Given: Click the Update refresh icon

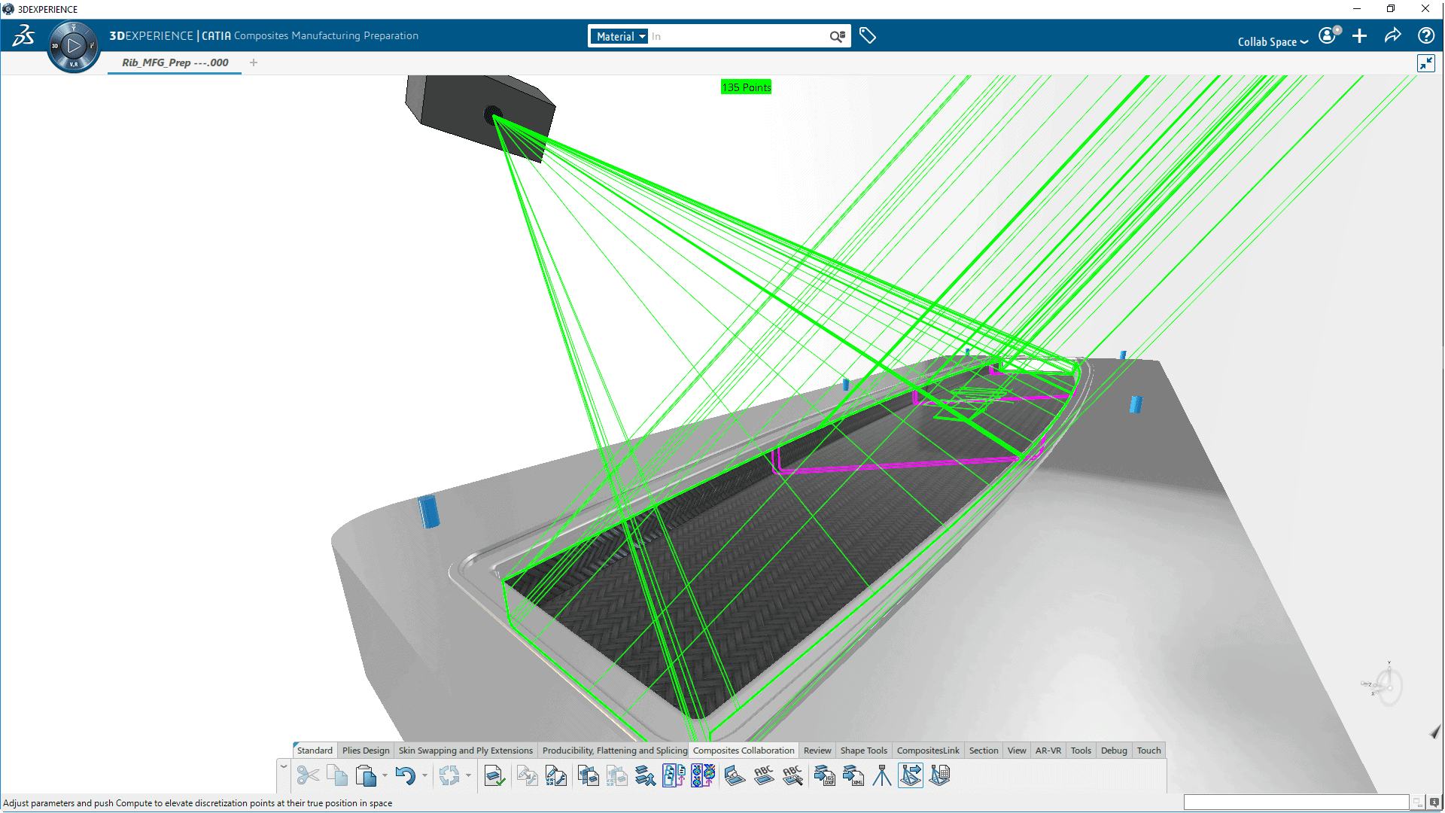Looking at the screenshot, I should pos(449,775).
